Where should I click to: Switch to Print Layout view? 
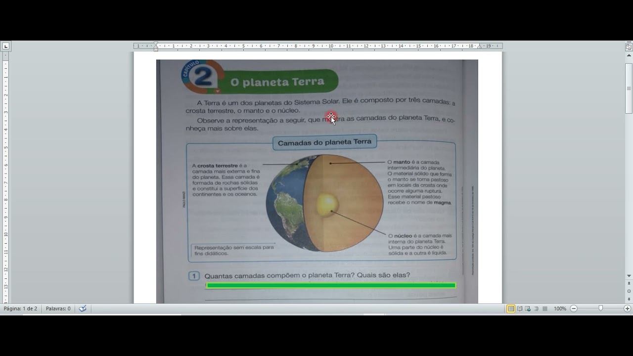click(x=511, y=309)
